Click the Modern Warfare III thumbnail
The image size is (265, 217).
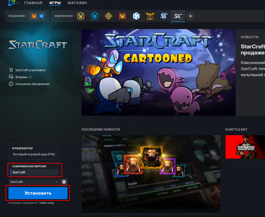click(x=245, y=147)
